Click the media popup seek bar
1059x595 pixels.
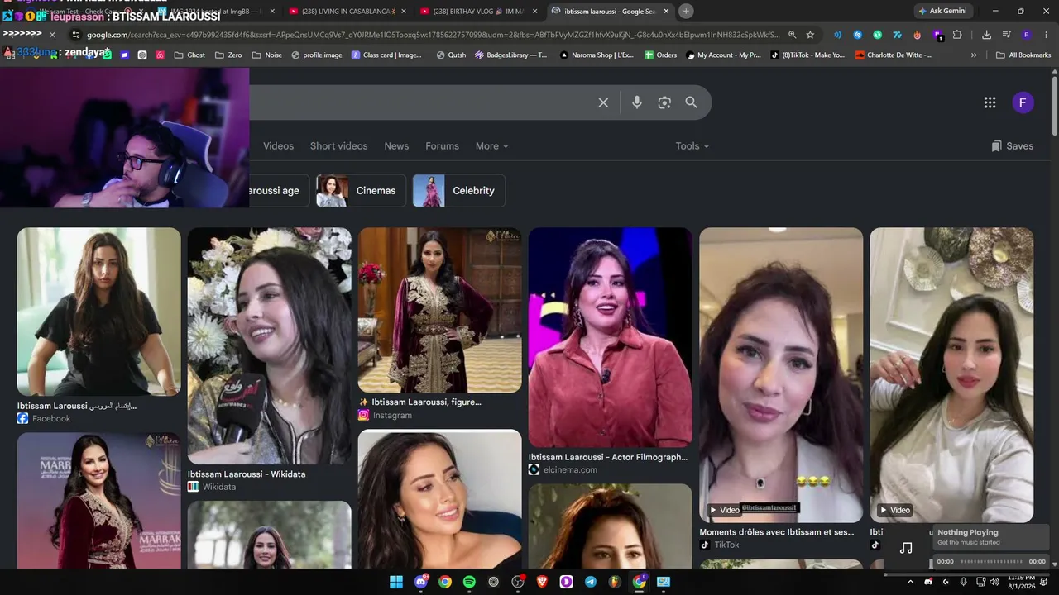(991, 562)
